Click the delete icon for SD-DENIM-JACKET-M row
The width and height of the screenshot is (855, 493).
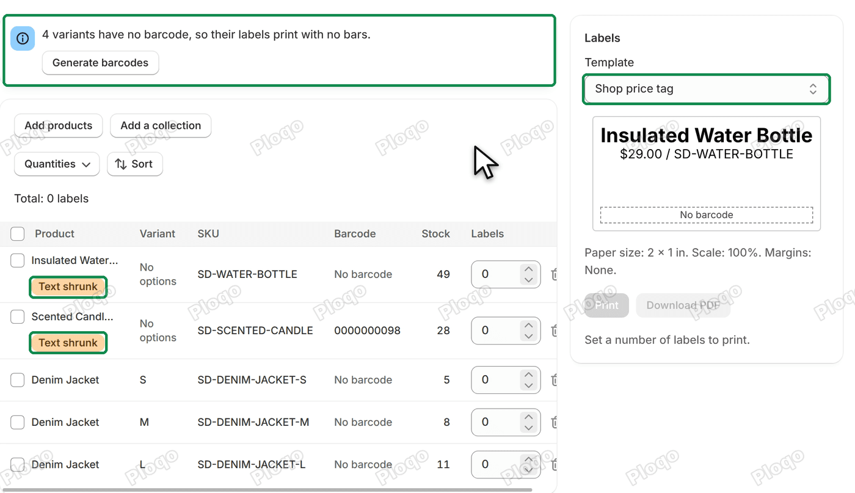click(554, 422)
